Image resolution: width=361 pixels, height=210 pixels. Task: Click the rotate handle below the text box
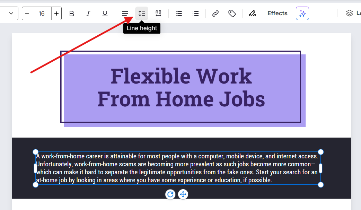(170, 194)
